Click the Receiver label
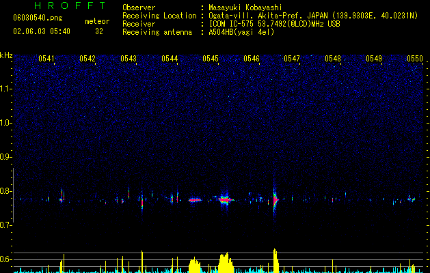Viewport: 430px width, 273px height. point(139,24)
